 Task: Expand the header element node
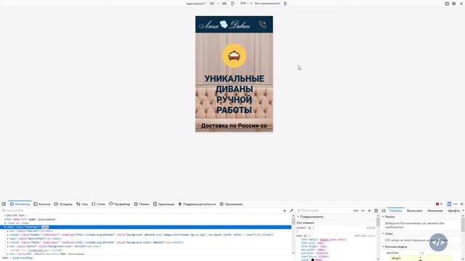pos(8,235)
